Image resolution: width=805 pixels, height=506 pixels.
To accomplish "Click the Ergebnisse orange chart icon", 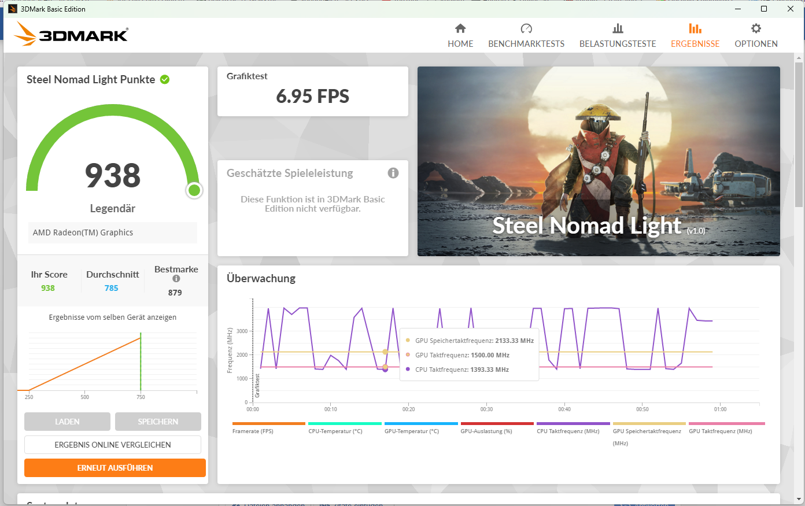I will (695, 28).
